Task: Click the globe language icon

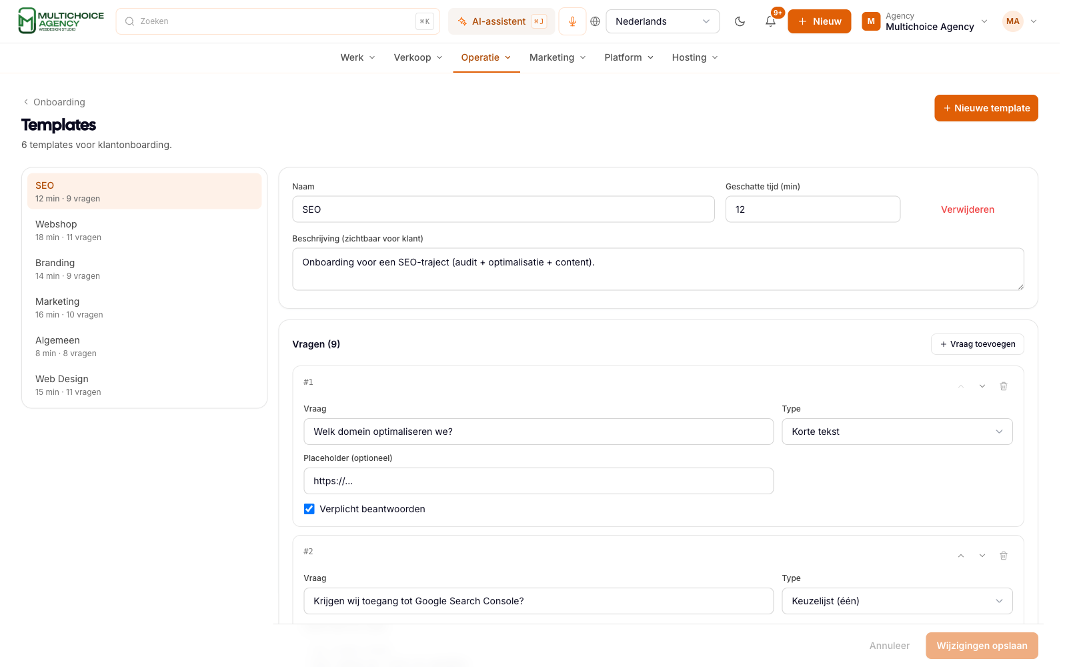Action: pos(596,21)
